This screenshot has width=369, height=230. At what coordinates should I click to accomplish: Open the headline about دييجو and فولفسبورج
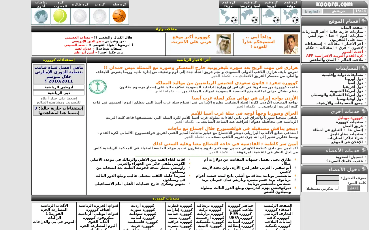point(233,129)
